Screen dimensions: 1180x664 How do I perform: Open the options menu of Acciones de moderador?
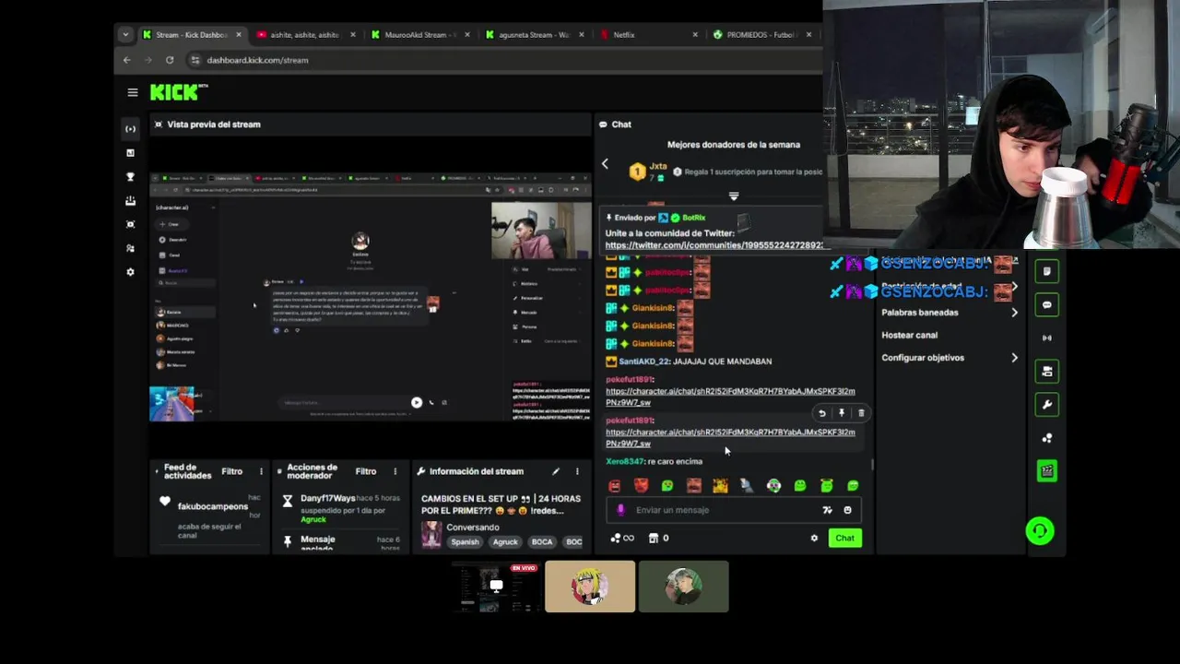coord(395,471)
